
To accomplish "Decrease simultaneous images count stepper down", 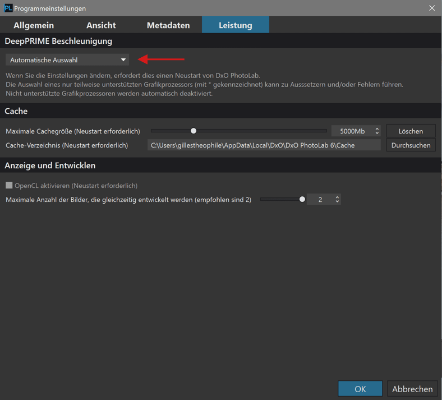I will [337, 201].
